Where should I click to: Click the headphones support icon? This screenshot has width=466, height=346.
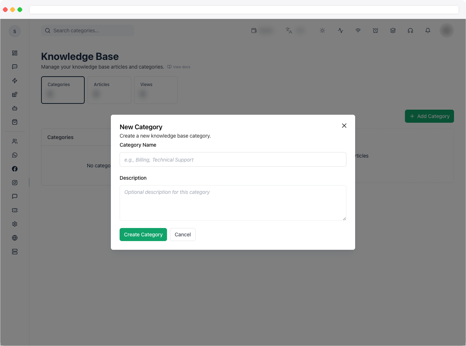(x=410, y=30)
